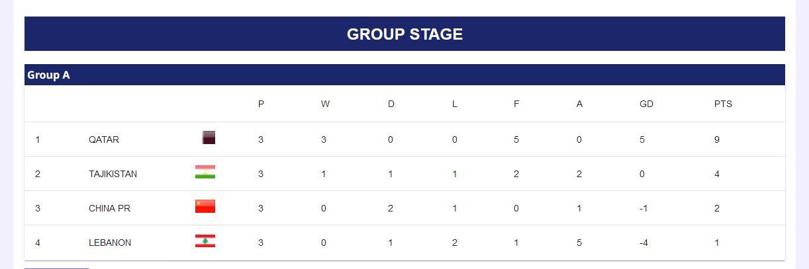
Task: Click the China PR flag icon
Action: pyautogui.click(x=205, y=206)
